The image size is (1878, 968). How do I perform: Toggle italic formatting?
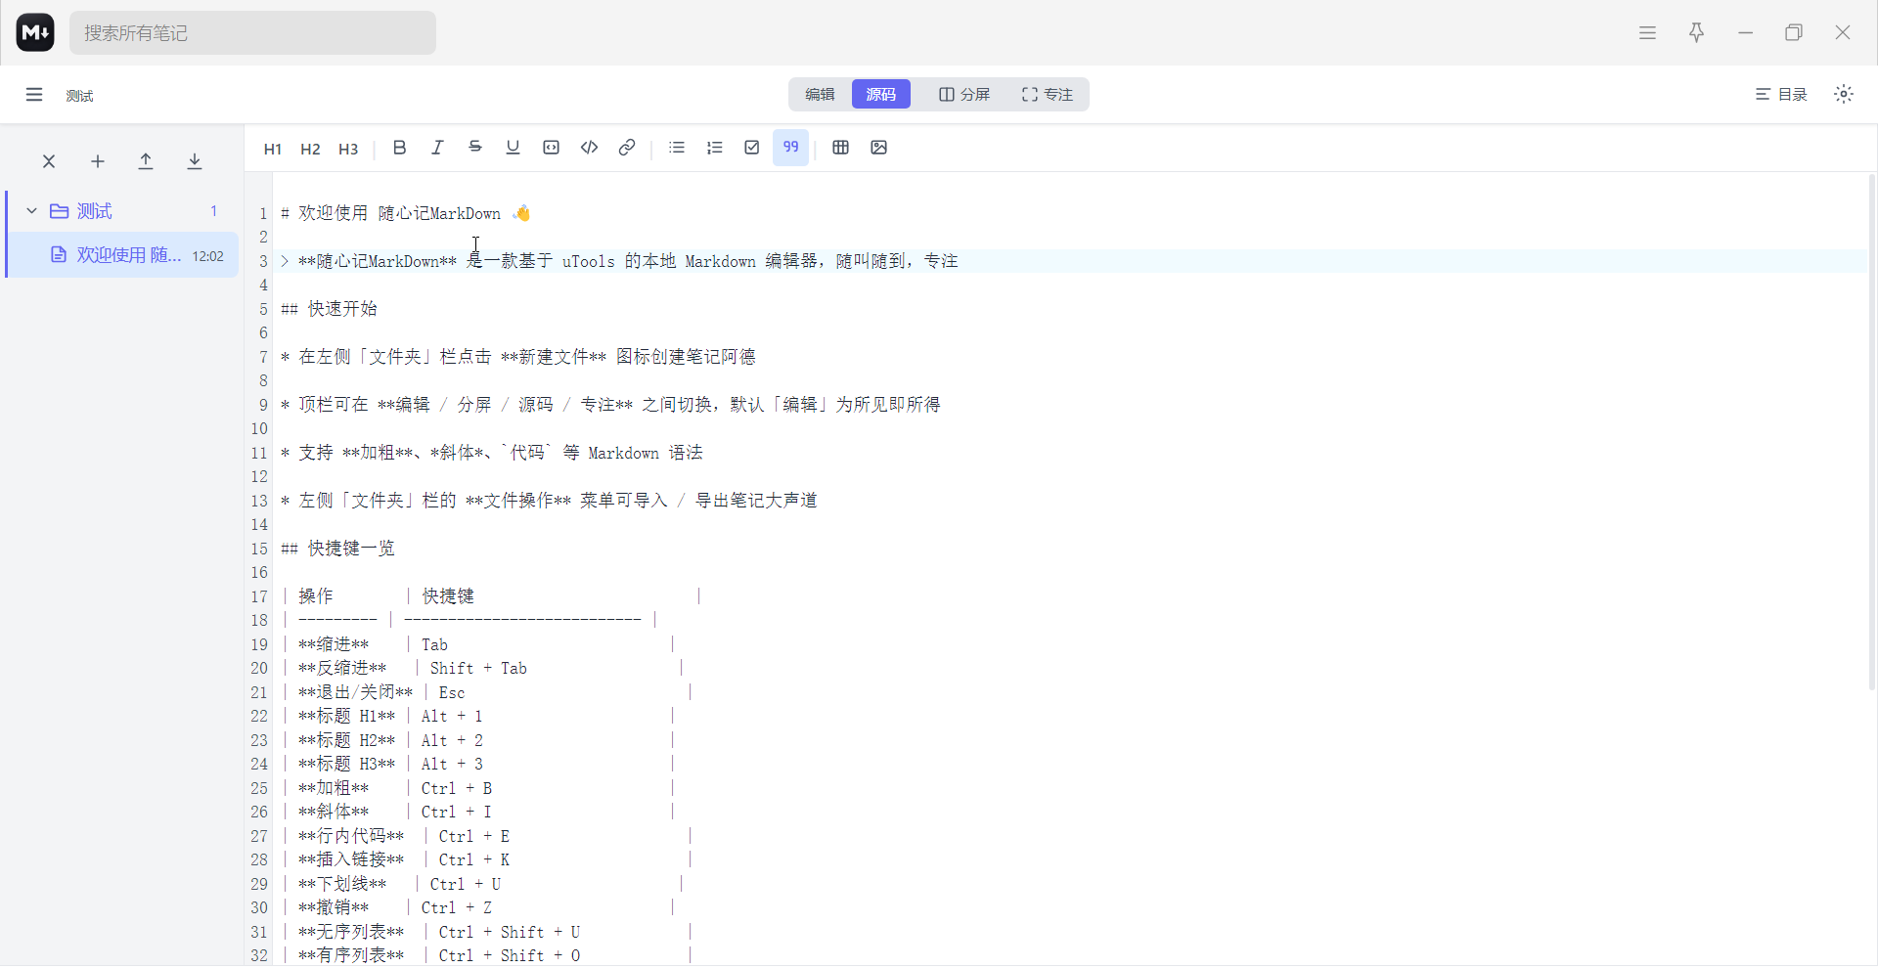(437, 148)
